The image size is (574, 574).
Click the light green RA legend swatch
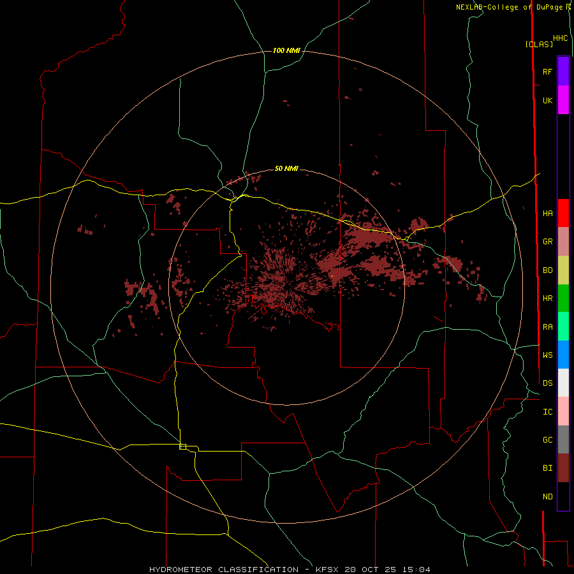[563, 327]
